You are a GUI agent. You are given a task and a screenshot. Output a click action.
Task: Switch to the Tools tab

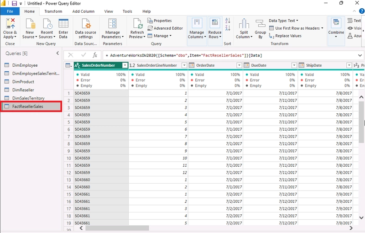point(127,11)
